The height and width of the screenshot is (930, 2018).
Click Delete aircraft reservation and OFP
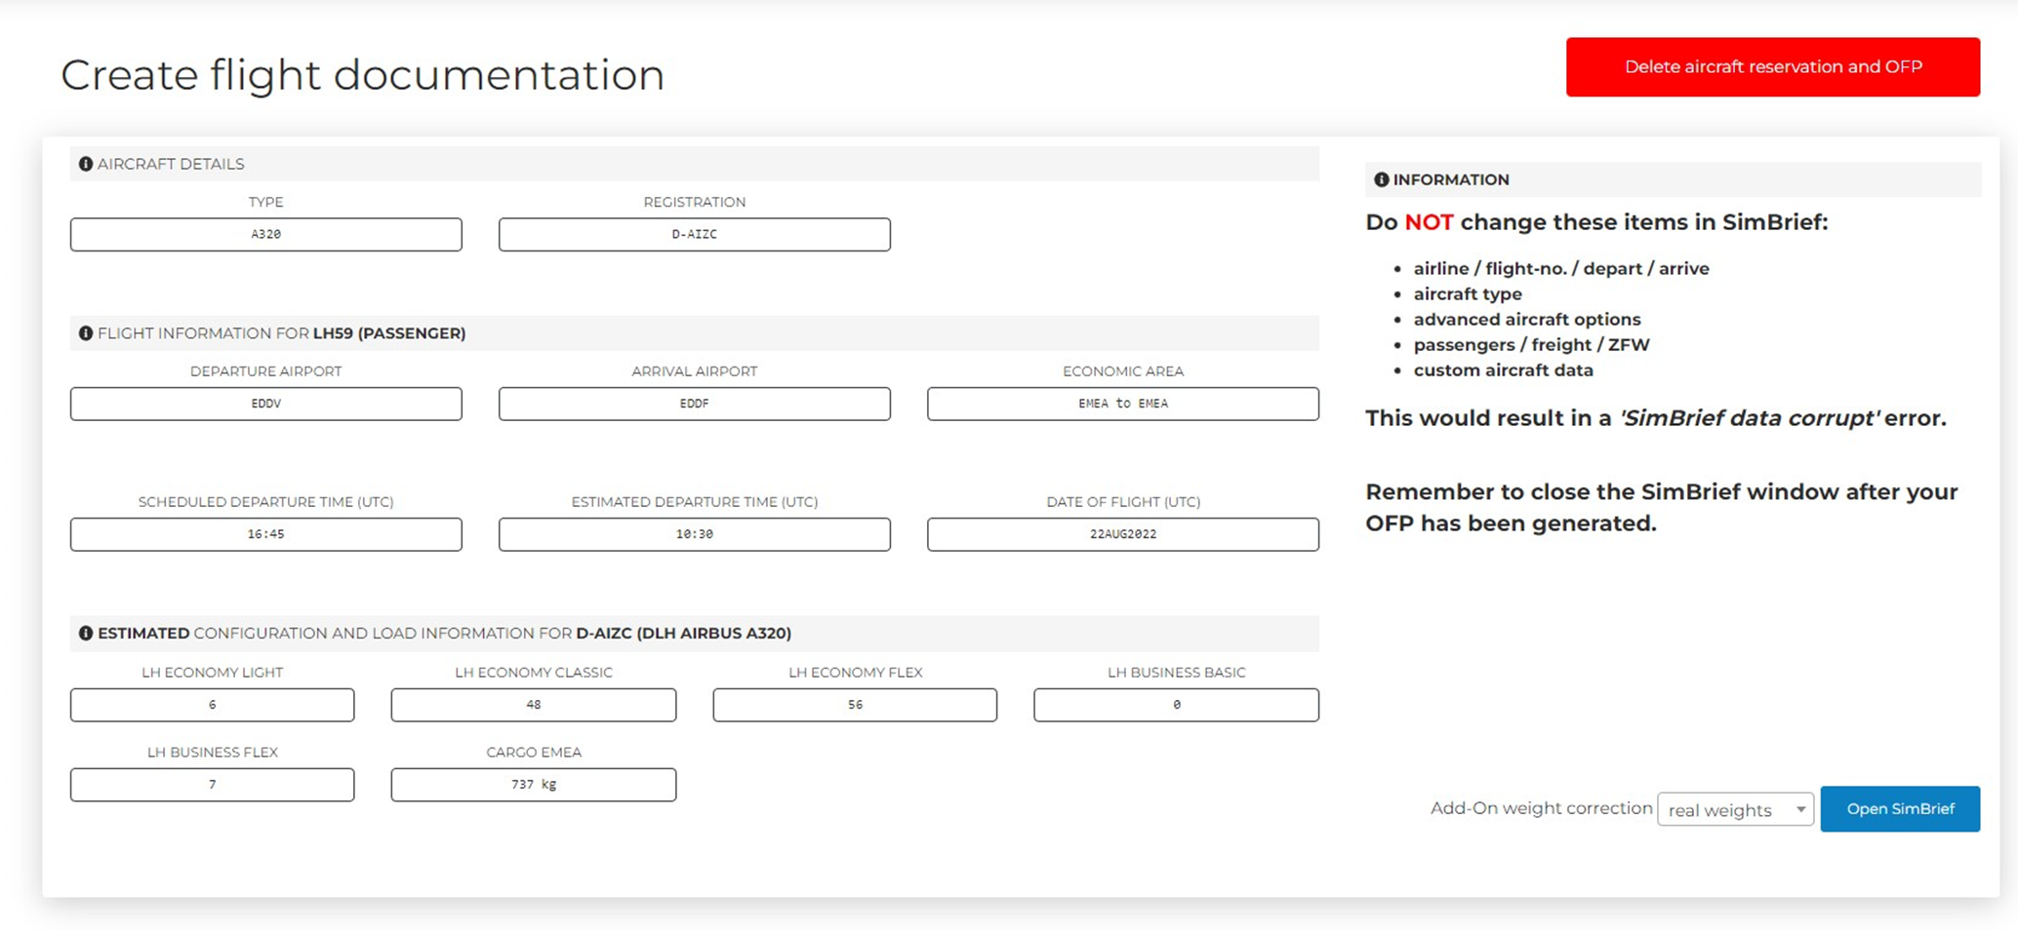1773,66
